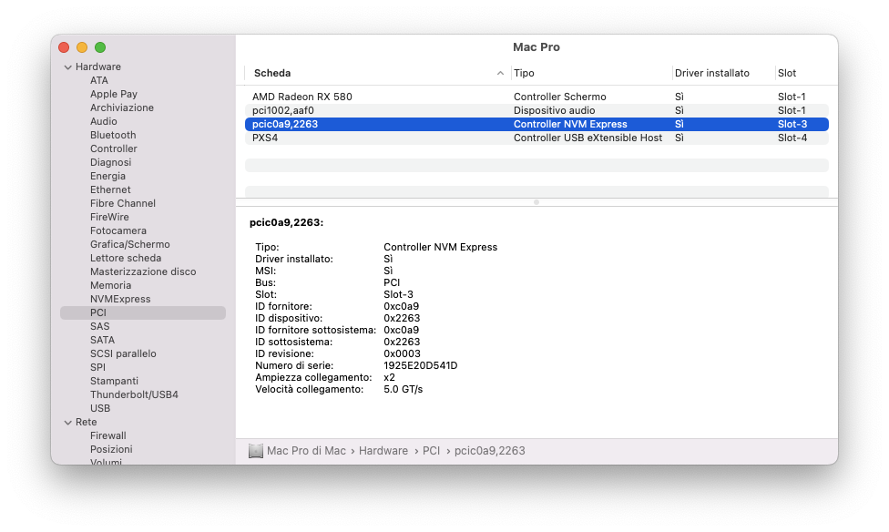The height and width of the screenshot is (532, 889).
Task: Collapse the Rete section in sidebar
Action: point(68,423)
